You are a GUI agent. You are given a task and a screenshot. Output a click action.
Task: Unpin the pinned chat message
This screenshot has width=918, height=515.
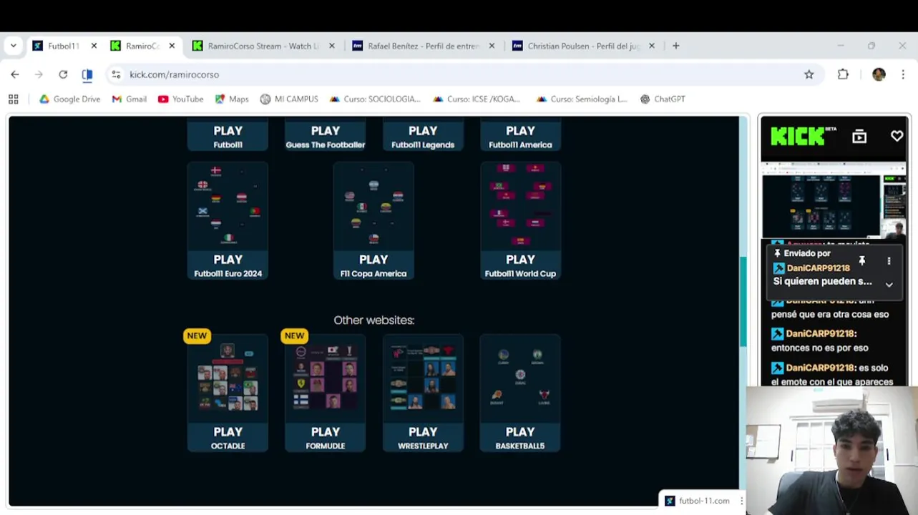[862, 261]
